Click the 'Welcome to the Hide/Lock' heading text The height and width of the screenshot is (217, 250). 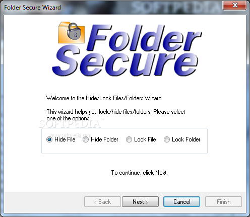click(104, 98)
